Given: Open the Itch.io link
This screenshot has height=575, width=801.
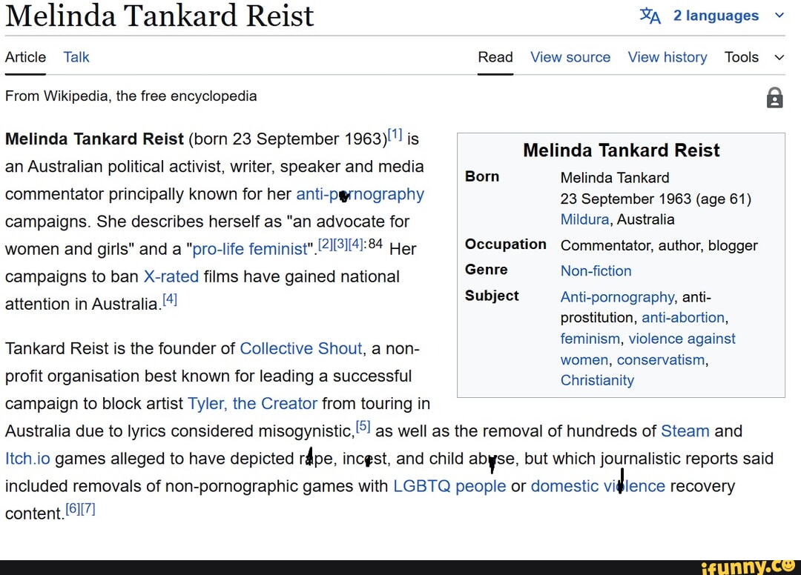Looking at the screenshot, I should click(27, 459).
